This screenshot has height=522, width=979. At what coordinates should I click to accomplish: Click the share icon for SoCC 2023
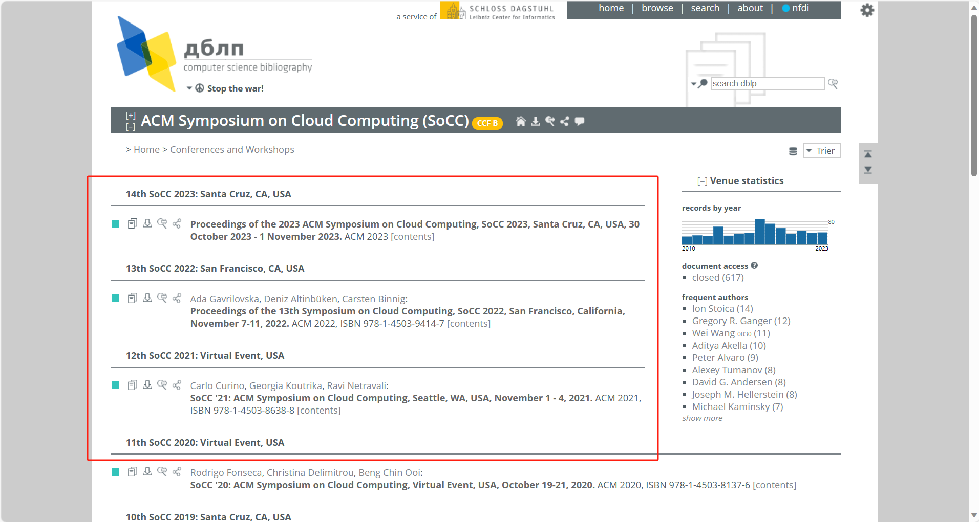click(177, 223)
